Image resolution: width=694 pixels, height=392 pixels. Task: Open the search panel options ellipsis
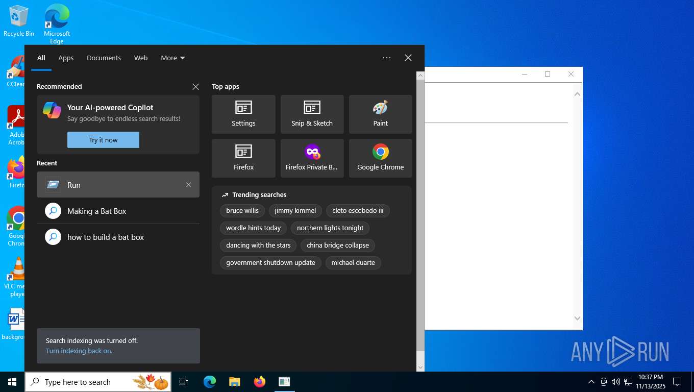pyautogui.click(x=387, y=58)
